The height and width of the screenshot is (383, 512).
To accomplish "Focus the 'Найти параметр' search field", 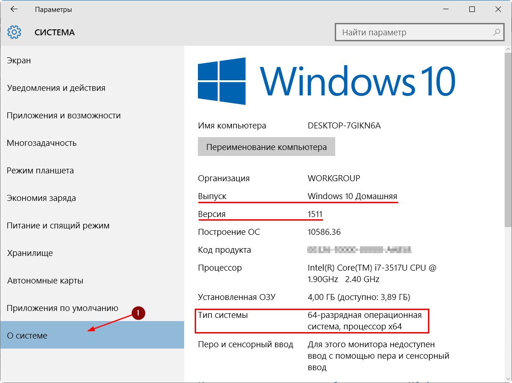I will [x=420, y=32].
